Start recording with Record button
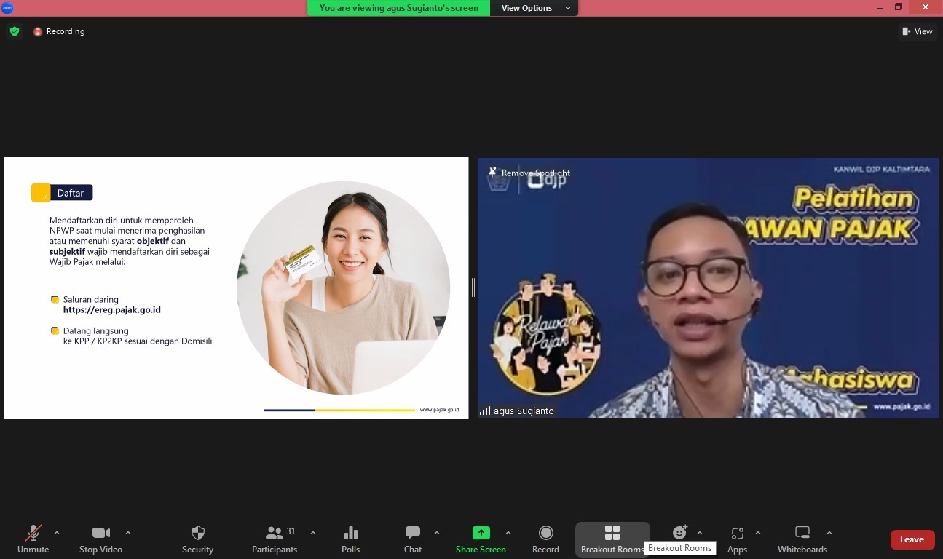The height and width of the screenshot is (559, 943). tap(545, 539)
